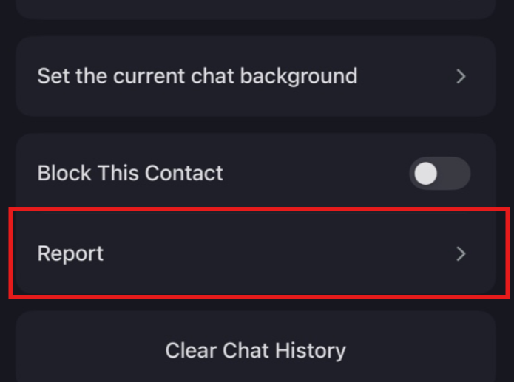The image size is (514, 382).
Task: Click the "Set the current chat background" text
Action: coord(197,76)
